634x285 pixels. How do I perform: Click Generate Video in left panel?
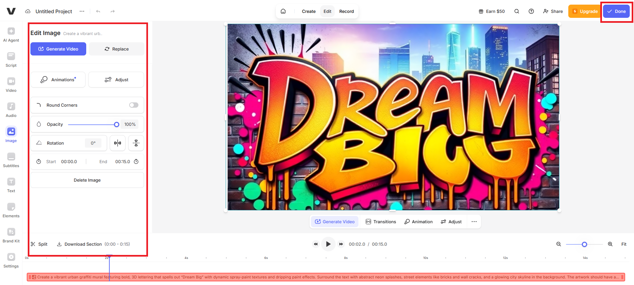point(58,49)
